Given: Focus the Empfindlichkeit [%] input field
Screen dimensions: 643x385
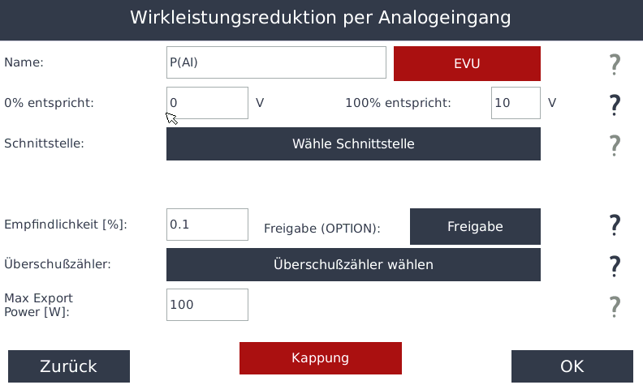Looking at the screenshot, I should point(207,225).
